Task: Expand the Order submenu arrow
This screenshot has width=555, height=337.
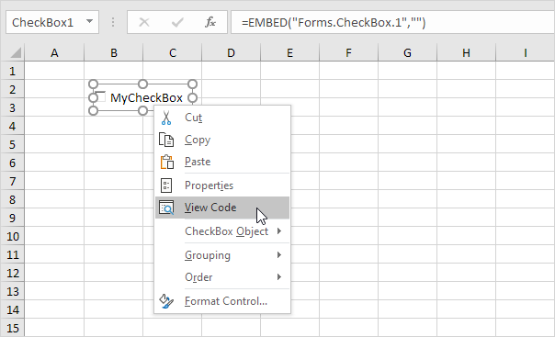Action: coord(279,277)
